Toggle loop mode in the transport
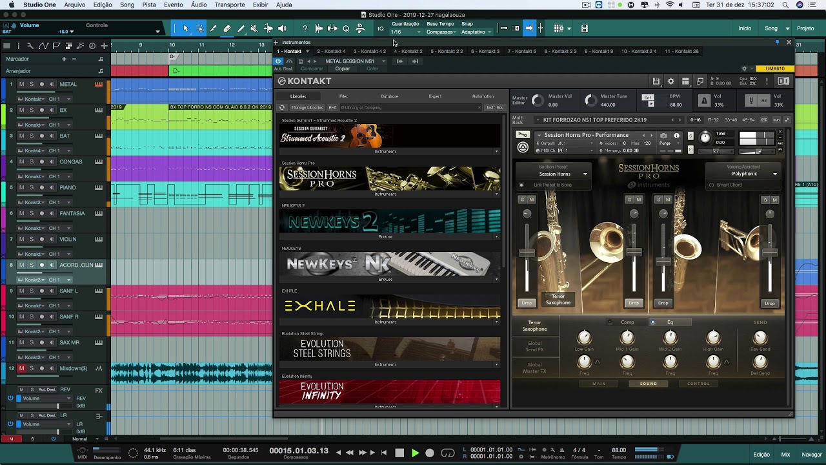This screenshot has width=826, height=465. [448, 453]
